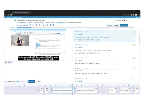Click the strikethrough icon in the toolbar
Image resolution: width=145 pixels, height=108 pixels.
pos(48,25)
